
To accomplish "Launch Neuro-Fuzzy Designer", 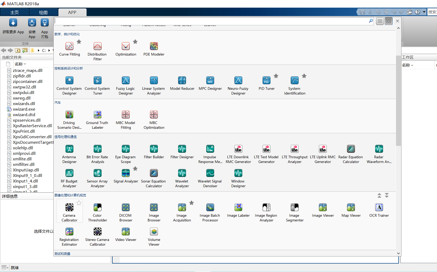I will pos(238,86).
